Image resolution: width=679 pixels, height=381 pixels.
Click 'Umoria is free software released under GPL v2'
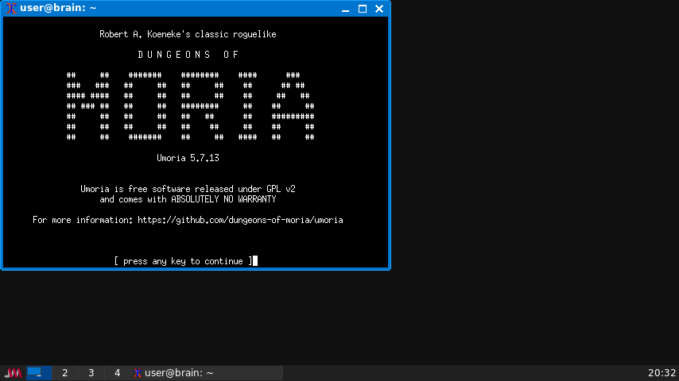pyautogui.click(x=188, y=189)
